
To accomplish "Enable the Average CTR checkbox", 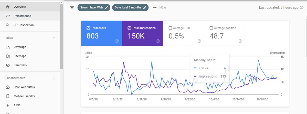I will click(170, 28).
